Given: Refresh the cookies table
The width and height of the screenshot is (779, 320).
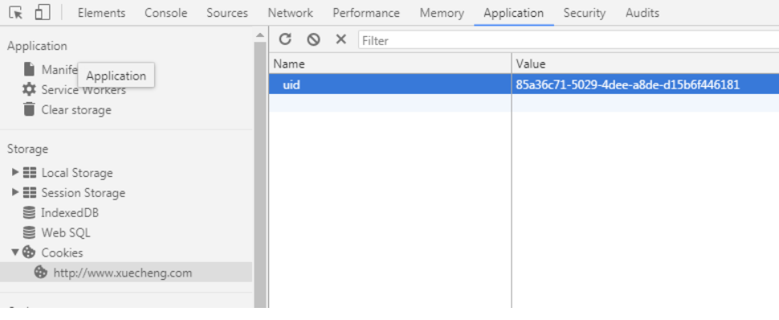Looking at the screenshot, I should (x=284, y=39).
